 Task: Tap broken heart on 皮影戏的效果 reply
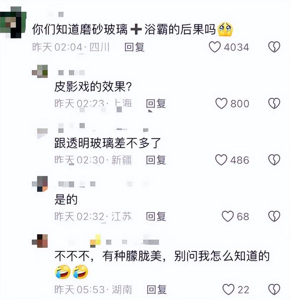click(274, 103)
